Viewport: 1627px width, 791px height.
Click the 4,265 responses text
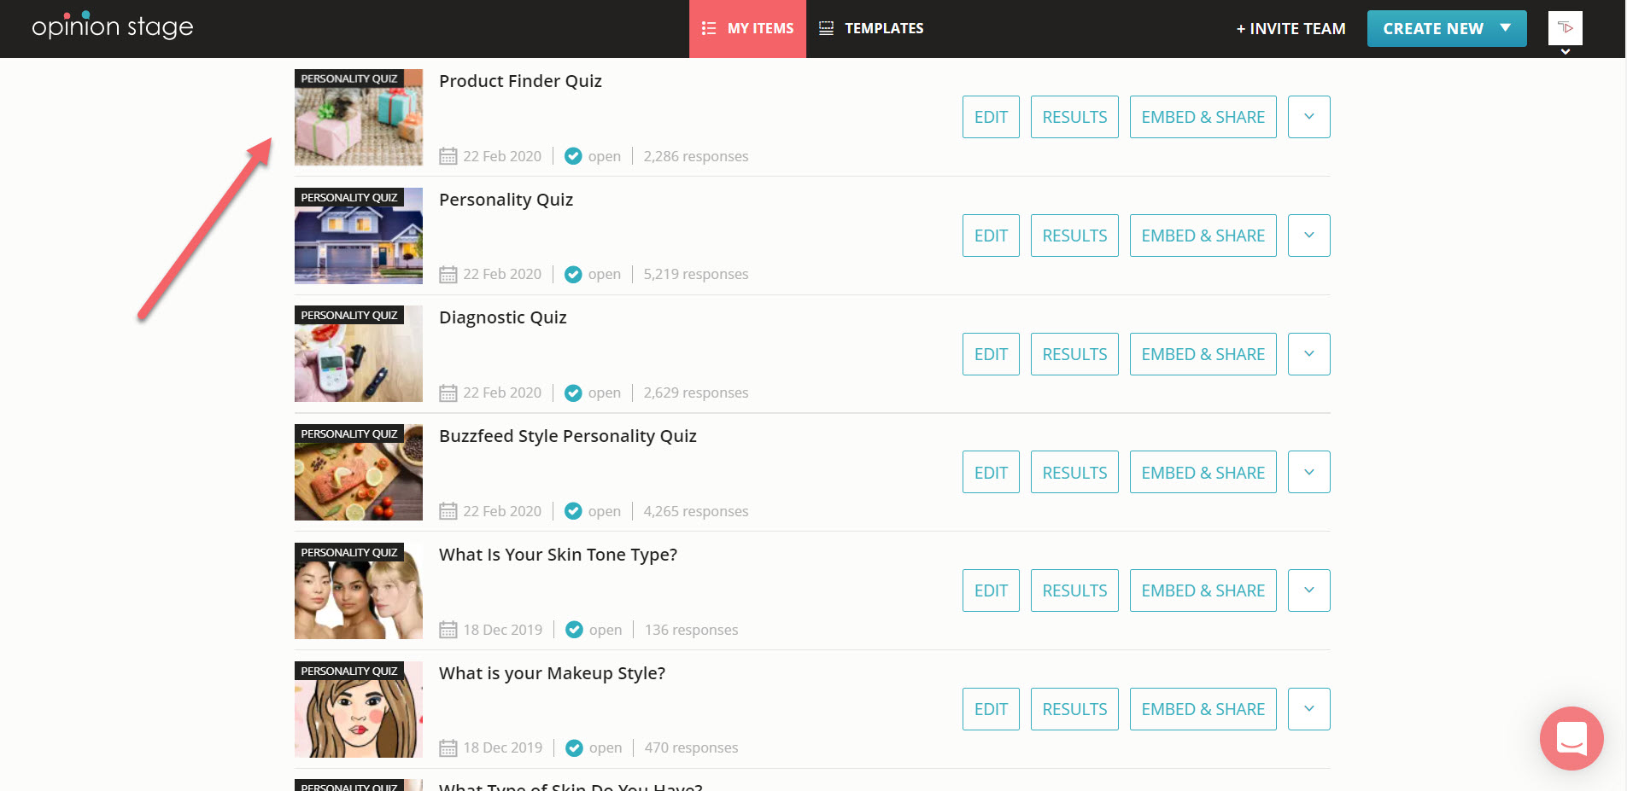(696, 511)
